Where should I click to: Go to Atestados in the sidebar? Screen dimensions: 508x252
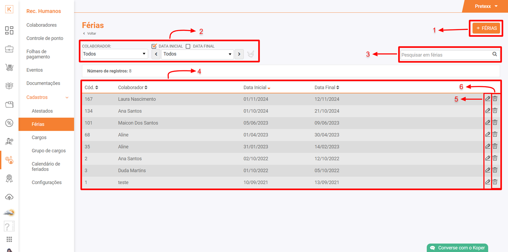tap(42, 111)
